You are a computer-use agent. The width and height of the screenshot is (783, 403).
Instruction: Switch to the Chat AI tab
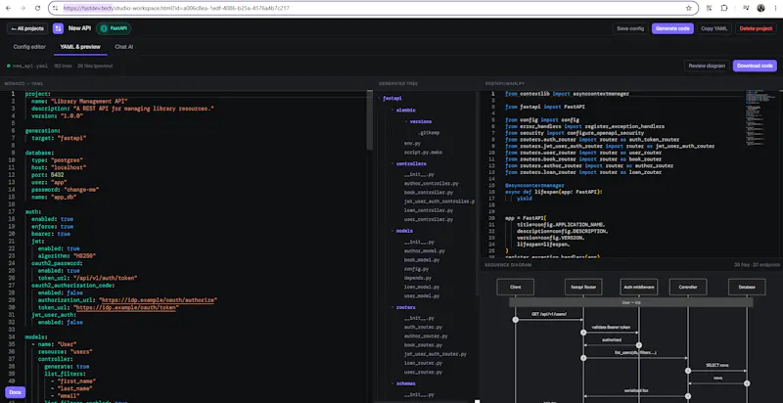tap(124, 47)
